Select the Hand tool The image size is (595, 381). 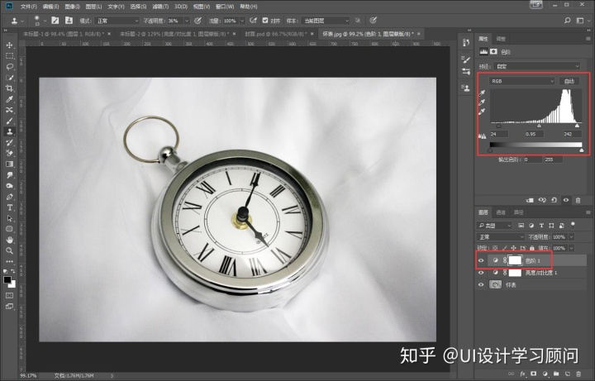(x=9, y=240)
